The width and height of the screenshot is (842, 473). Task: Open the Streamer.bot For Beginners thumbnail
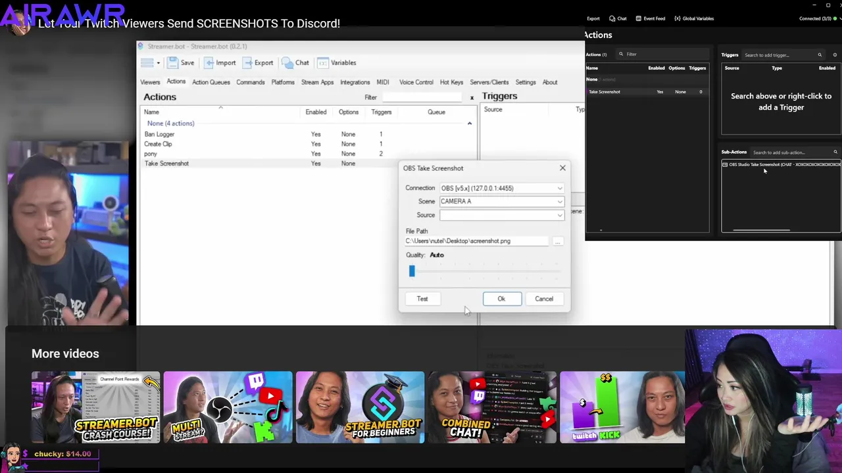(x=360, y=407)
